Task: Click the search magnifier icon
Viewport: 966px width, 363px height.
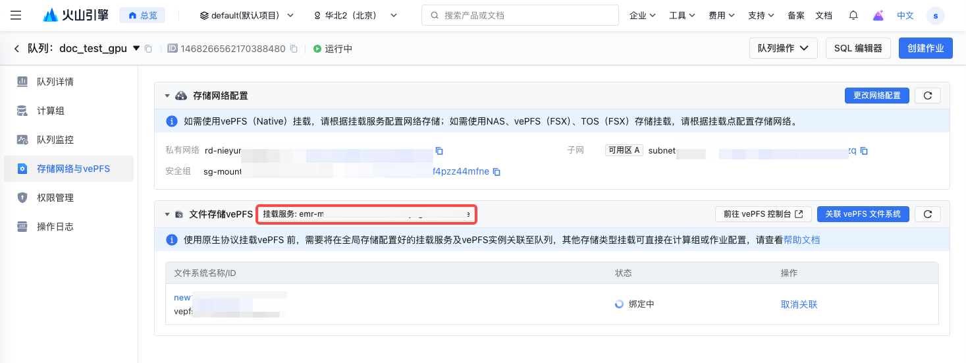Action: 435,15
